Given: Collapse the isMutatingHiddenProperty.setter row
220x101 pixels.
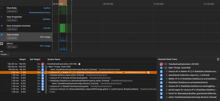Looking at the screenshot, I should (49, 81).
